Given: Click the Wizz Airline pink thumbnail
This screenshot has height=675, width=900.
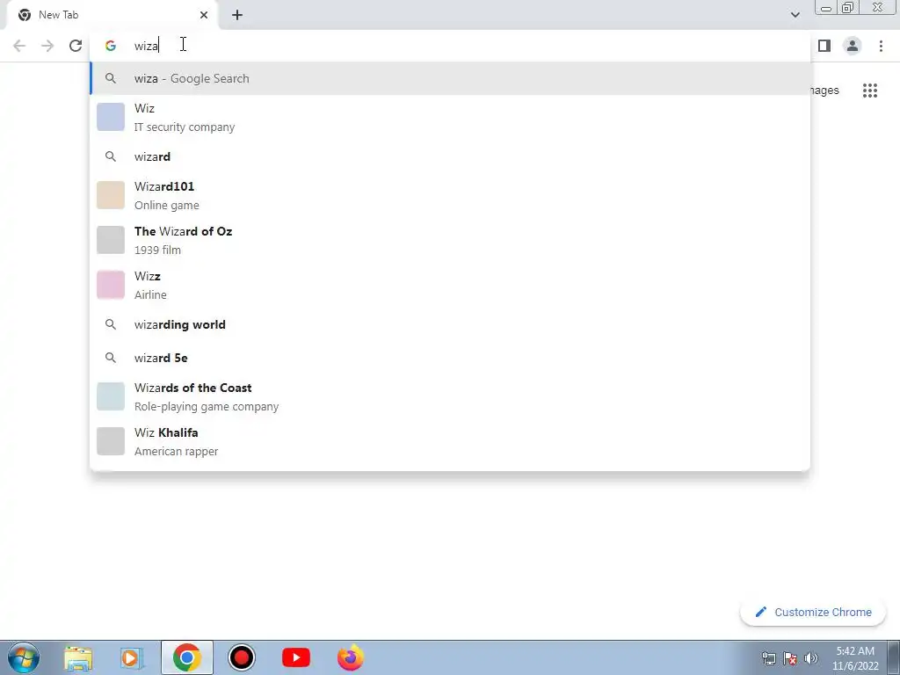Looking at the screenshot, I should pyautogui.click(x=111, y=285).
